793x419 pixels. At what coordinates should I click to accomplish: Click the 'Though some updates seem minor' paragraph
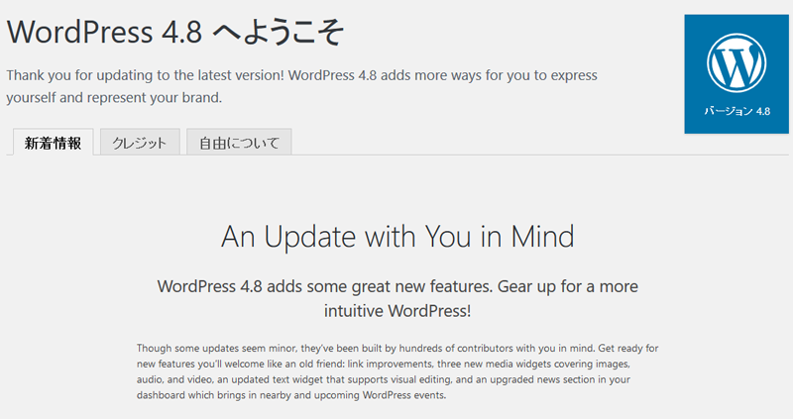[397, 371]
